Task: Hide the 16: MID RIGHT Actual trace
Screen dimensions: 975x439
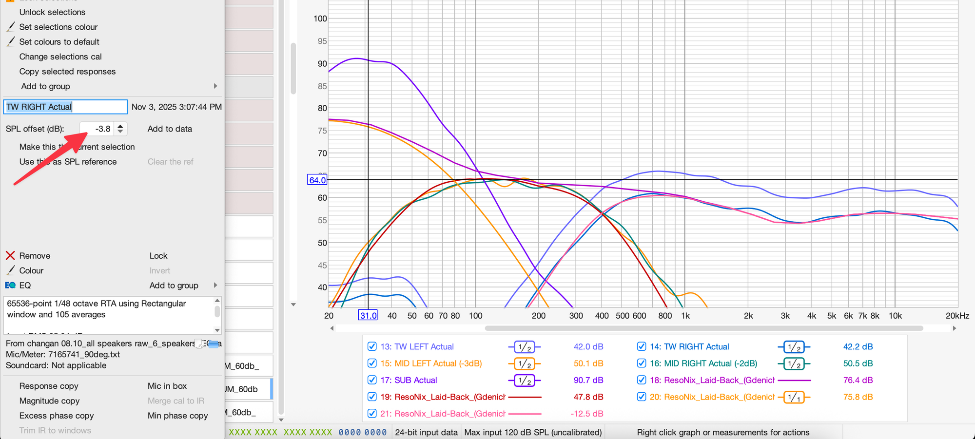Action: pyautogui.click(x=642, y=363)
